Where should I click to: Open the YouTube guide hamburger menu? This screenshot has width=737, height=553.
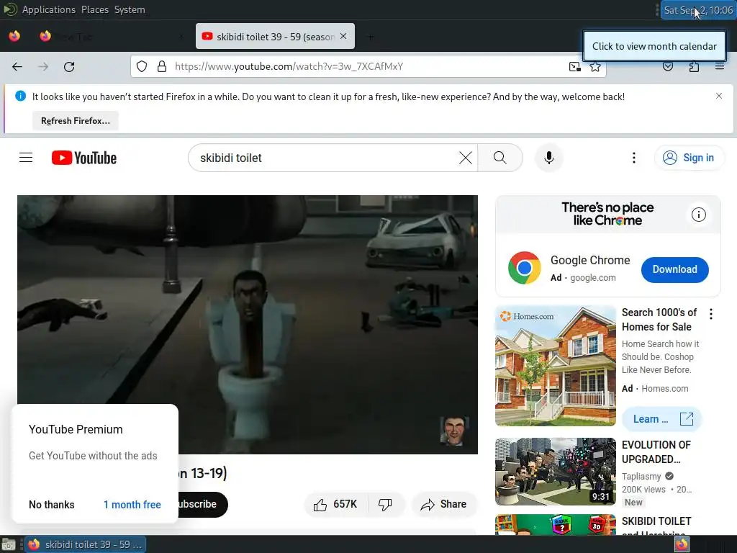pos(26,158)
